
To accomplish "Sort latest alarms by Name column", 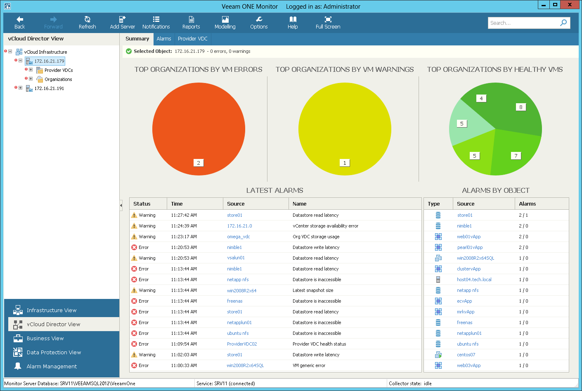I will (355, 204).
